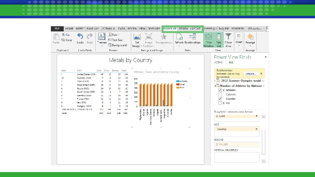
Task: Click the empty VERTICAL MULTIPLES box
Action: click(x=237, y=157)
